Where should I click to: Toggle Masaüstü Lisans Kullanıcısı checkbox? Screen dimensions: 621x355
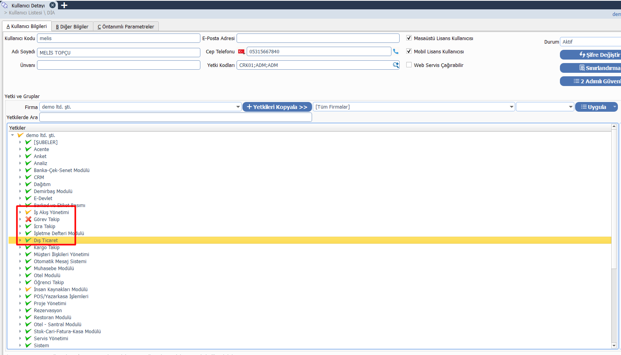(x=409, y=38)
